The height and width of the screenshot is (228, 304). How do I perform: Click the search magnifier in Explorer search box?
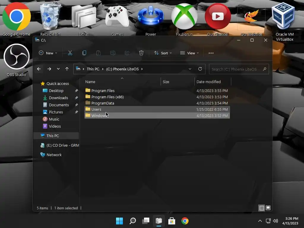coord(265,69)
